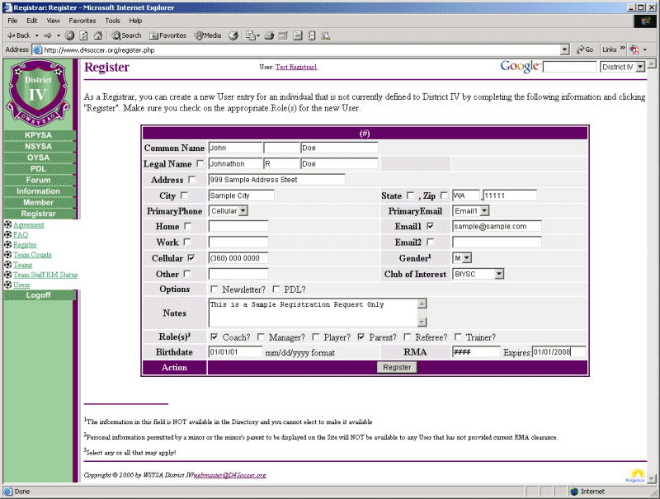Viewport: 660px width, 499px height.
Task: Click the Refresh page icon
Action: pos(84,35)
